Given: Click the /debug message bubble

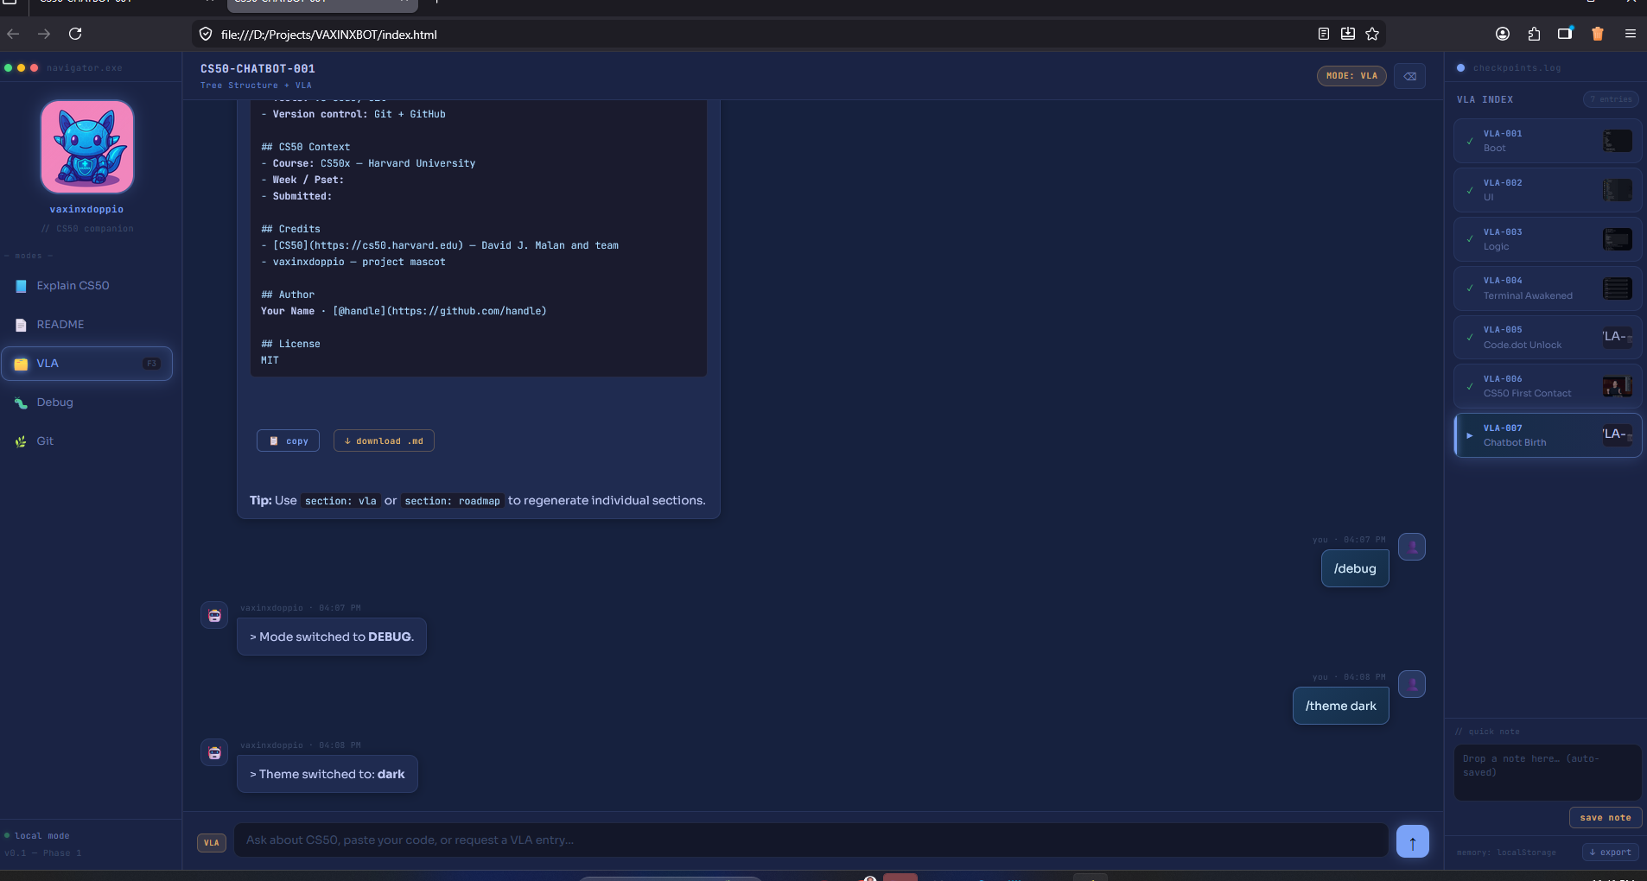Looking at the screenshot, I should (x=1355, y=568).
